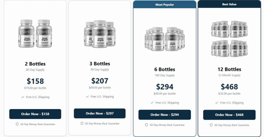Click green checkmark in 3 Bottles card
264x137 pixels.
click(x=87, y=97)
